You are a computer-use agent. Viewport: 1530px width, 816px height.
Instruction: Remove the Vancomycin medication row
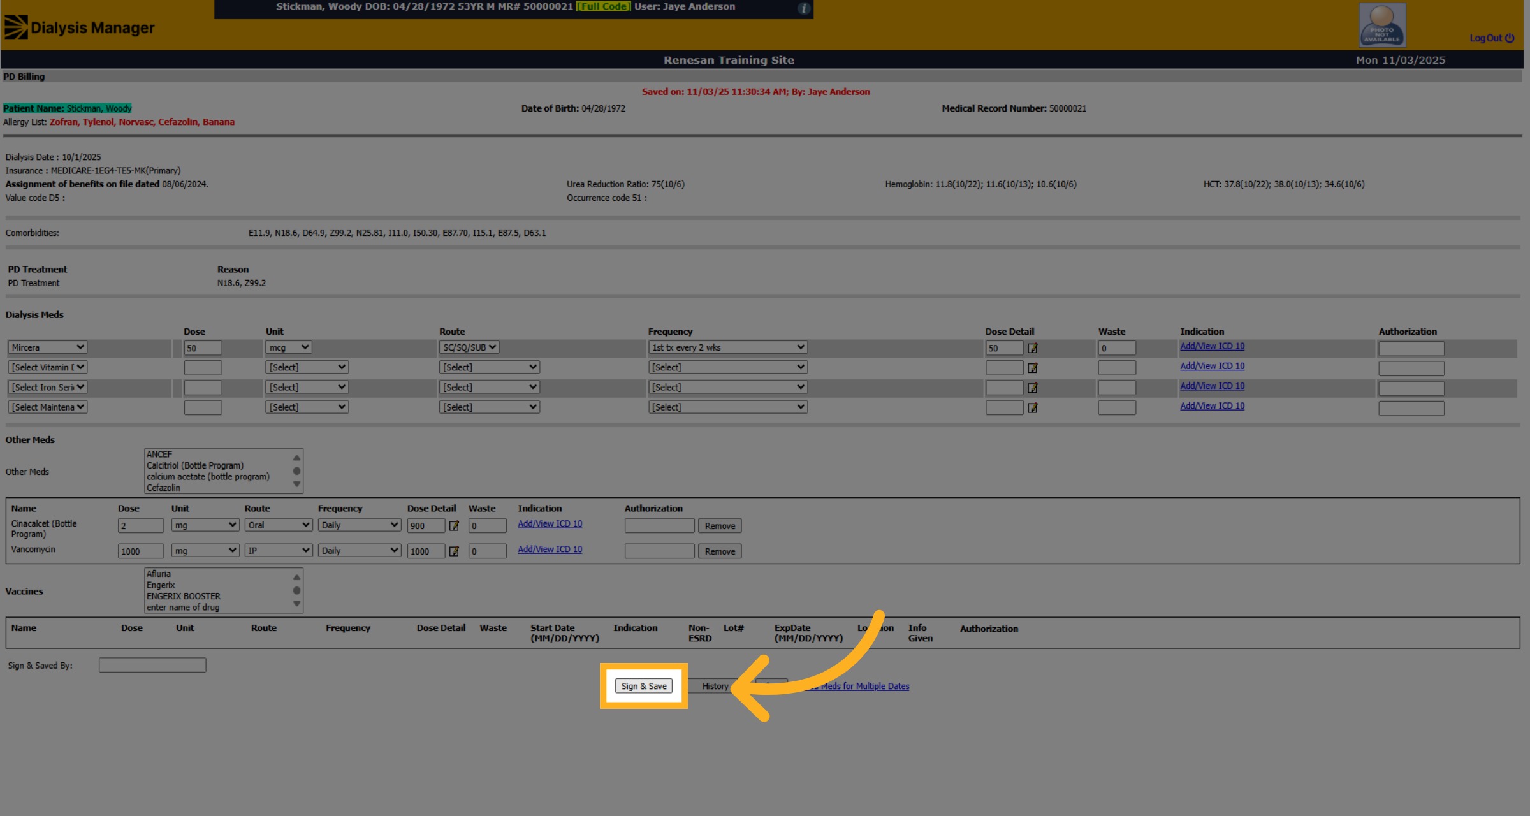tap(720, 551)
